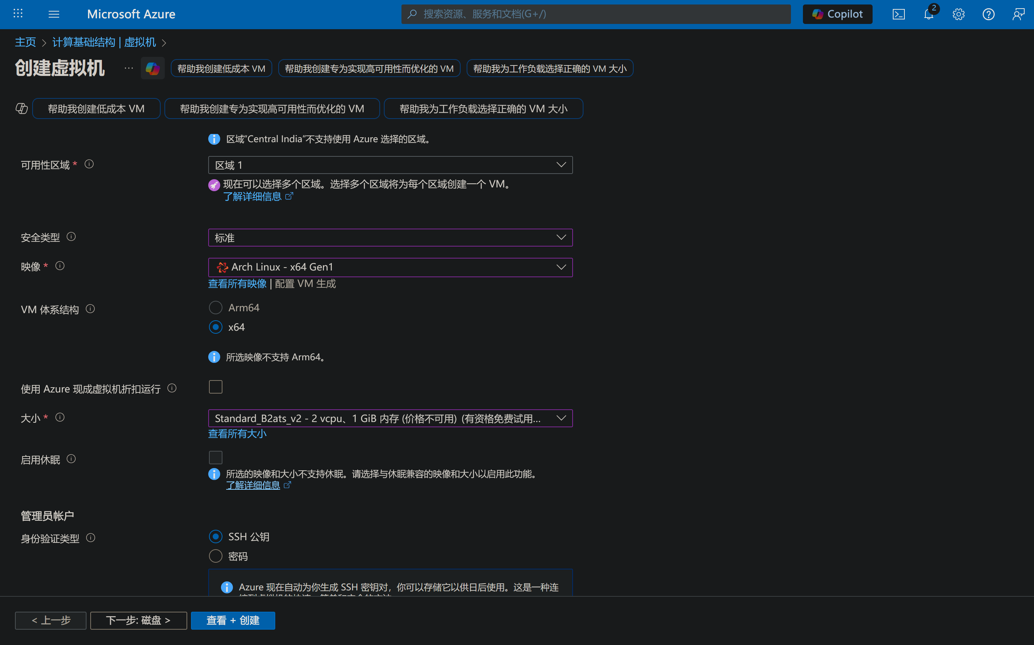Enable 使用 Azure 现成虚拟机折扣运行
Screen dimensions: 1034x645
216,386
